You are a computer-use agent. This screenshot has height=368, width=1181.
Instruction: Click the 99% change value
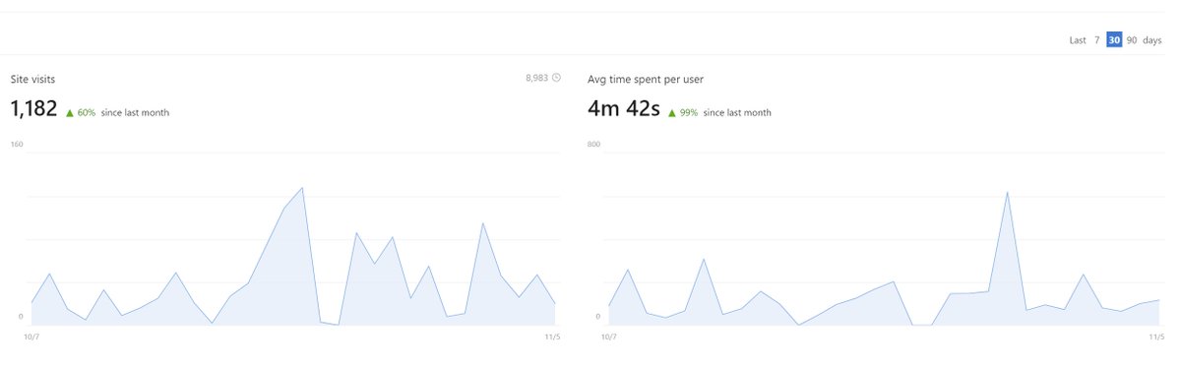(x=689, y=113)
